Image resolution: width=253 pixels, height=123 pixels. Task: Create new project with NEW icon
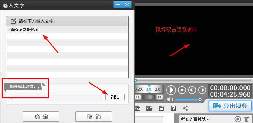click(137, 108)
